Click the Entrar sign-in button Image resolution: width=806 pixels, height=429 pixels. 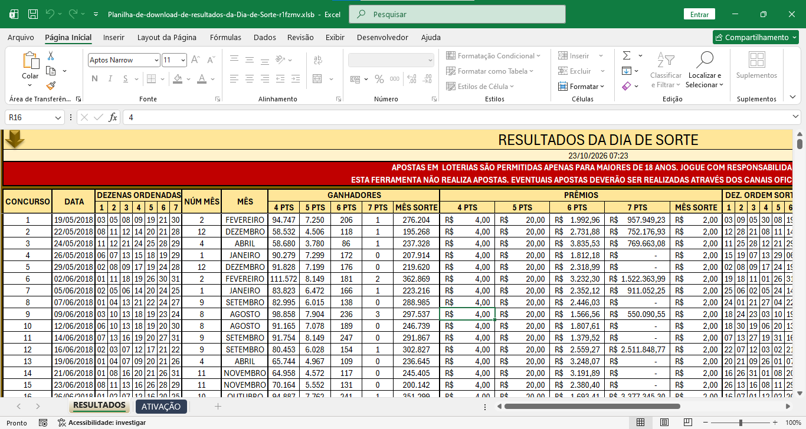[x=699, y=14]
